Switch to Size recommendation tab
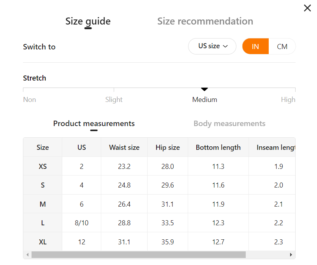Image resolution: width=317 pixels, height=265 pixels. [x=205, y=21]
